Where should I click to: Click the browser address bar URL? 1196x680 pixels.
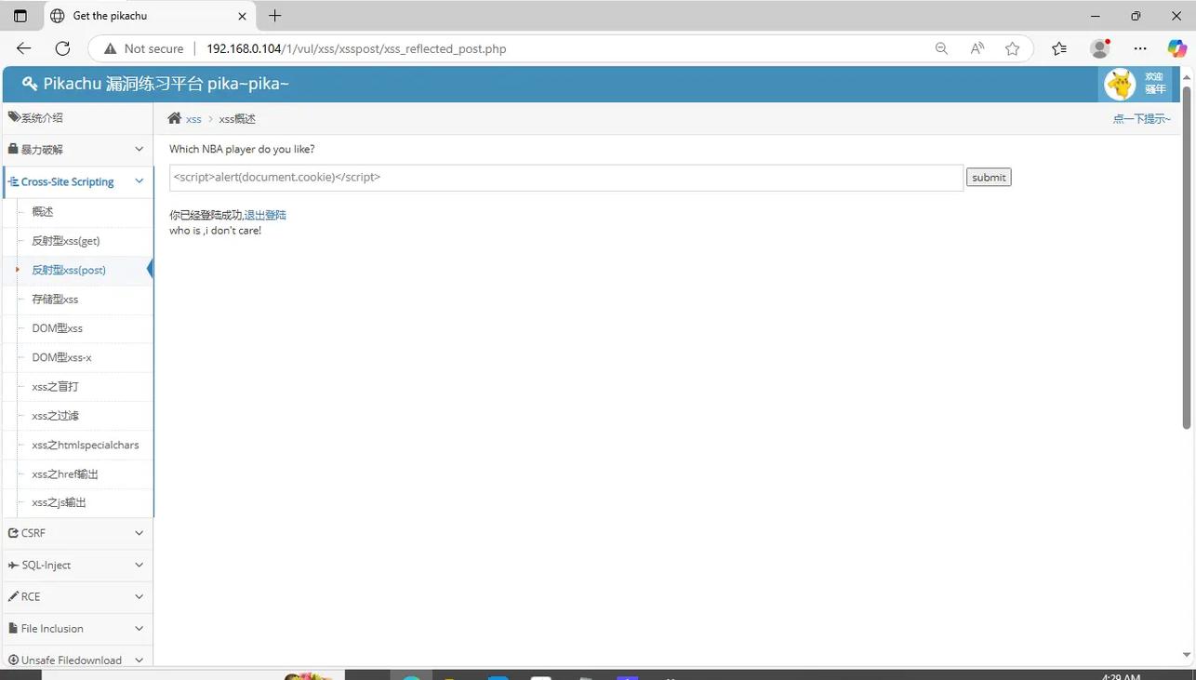coord(356,48)
